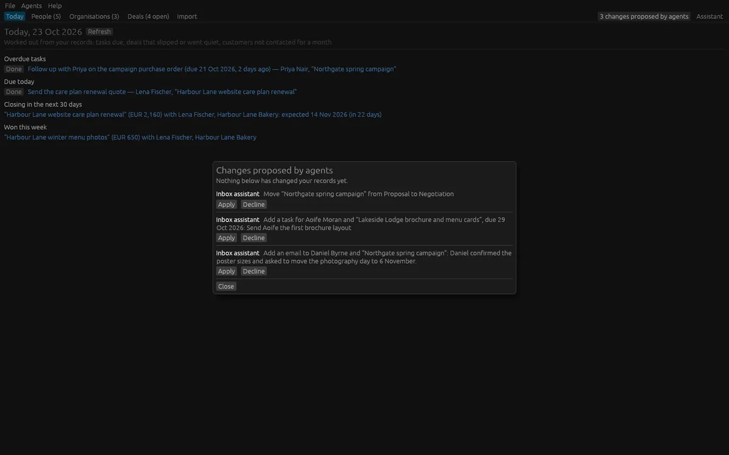
Task: Click 'Nothing below has changed your records yet.'
Action: pos(282,181)
